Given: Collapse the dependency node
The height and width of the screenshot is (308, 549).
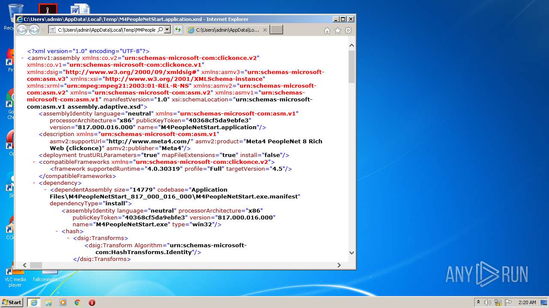Looking at the screenshot, I should pyautogui.click(x=34, y=183).
